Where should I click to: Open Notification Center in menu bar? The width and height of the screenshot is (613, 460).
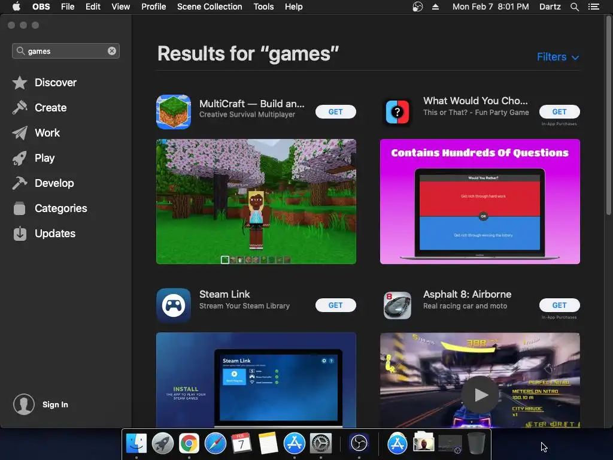coord(594,7)
